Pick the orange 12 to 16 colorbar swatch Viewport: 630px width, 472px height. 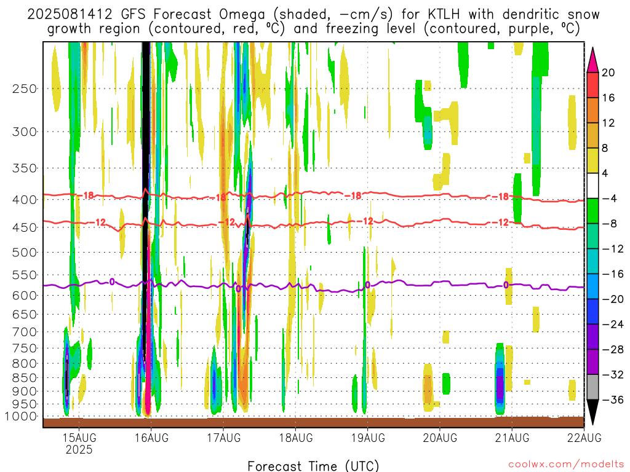592,111
